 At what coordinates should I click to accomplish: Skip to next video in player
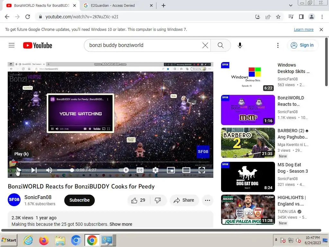34,170
